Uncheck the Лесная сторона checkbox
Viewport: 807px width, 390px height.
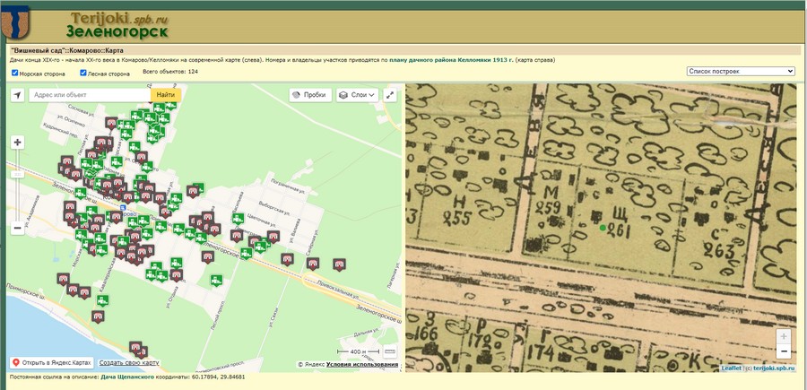[x=83, y=74]
